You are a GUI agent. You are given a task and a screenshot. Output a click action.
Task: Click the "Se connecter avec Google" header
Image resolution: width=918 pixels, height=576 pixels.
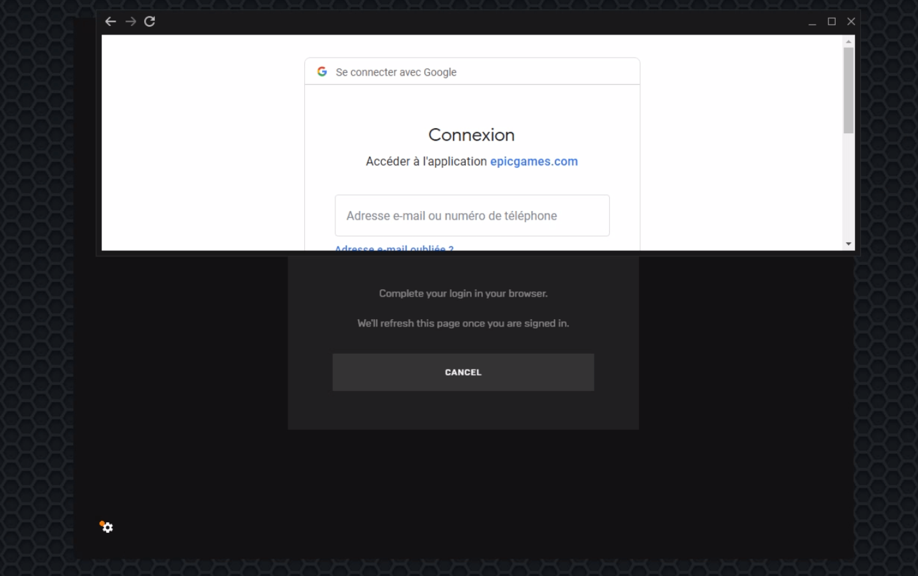[x=396, y=72]
